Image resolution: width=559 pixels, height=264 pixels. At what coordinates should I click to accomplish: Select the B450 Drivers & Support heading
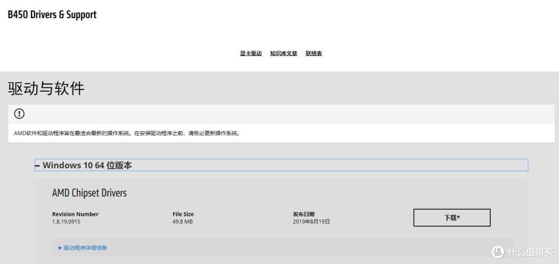[x=52, y=14]
